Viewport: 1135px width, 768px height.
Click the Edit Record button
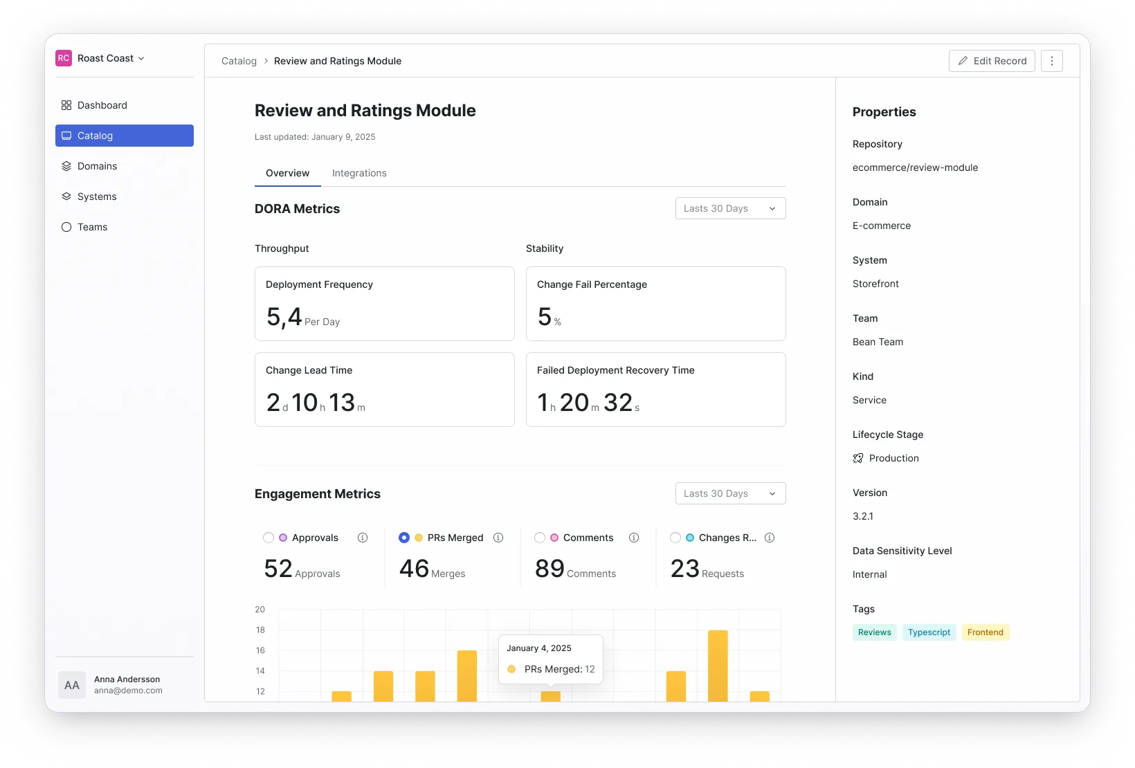tap(992, 61)
